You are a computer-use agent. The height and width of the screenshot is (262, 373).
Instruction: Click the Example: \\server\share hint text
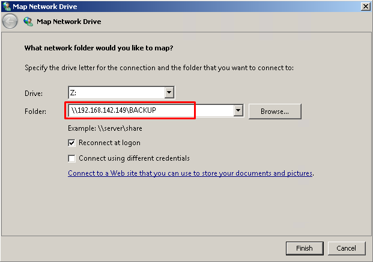pos(105,128)
